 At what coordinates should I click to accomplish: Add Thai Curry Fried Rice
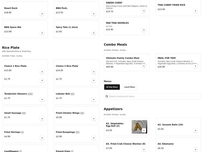(195, 11)
